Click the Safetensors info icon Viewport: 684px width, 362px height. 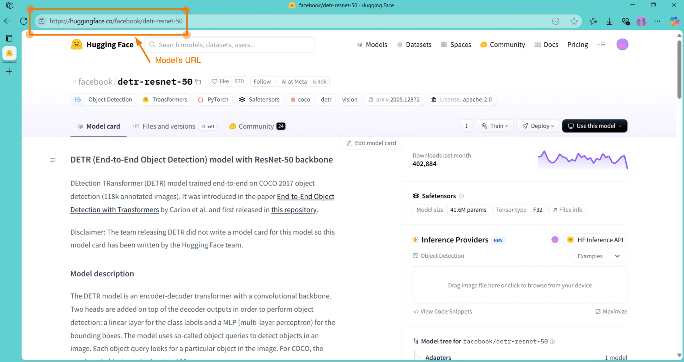tap(461, 196)
